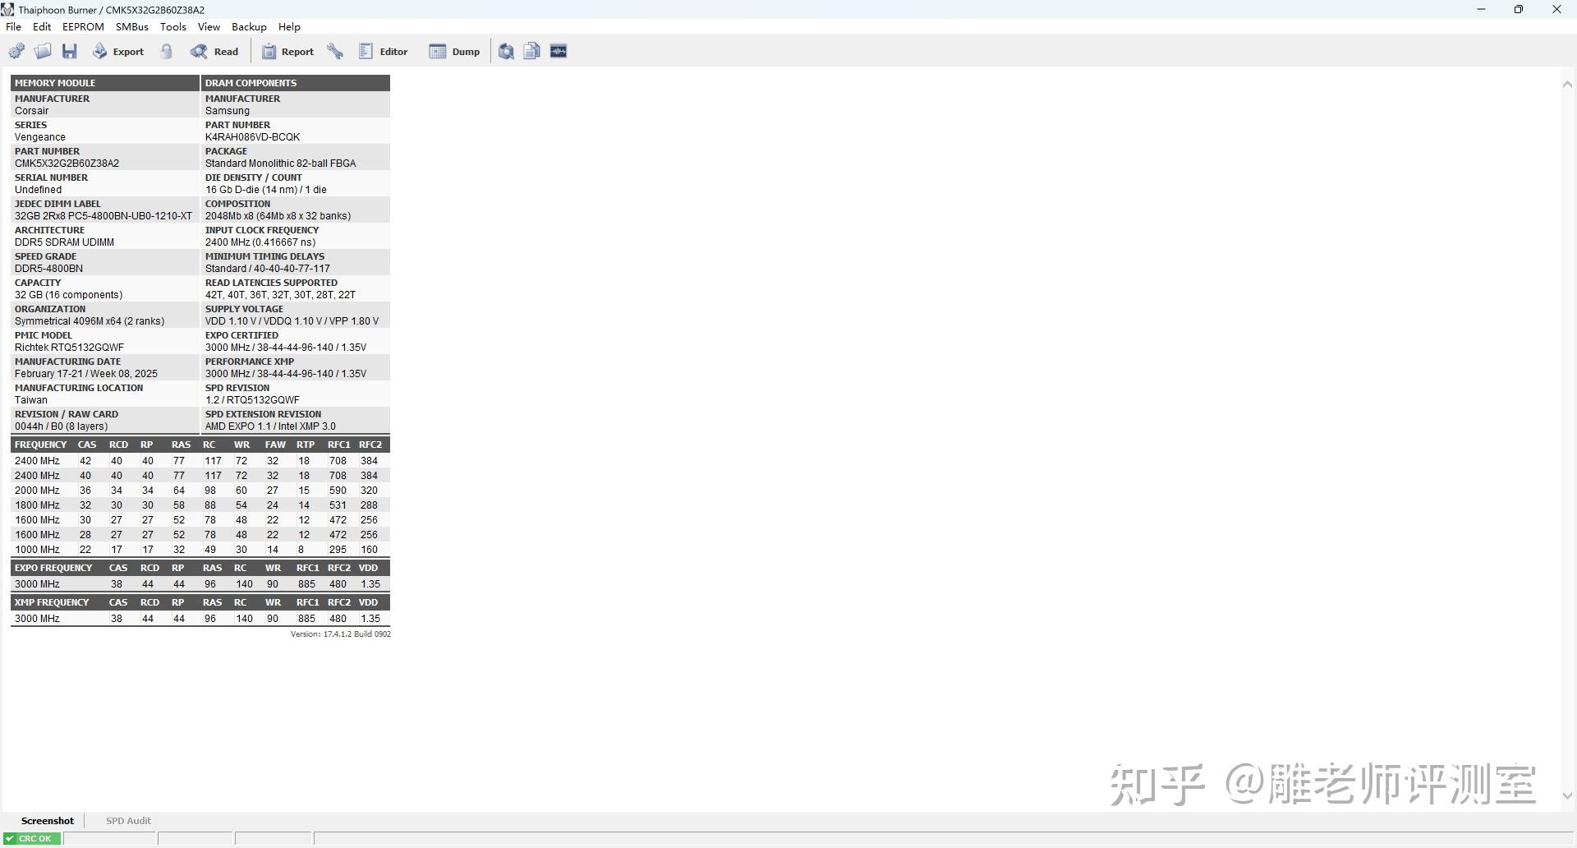Click the padlock write-protection icon
This screenshot has height=848, width=1577.
tap(166, 50)
